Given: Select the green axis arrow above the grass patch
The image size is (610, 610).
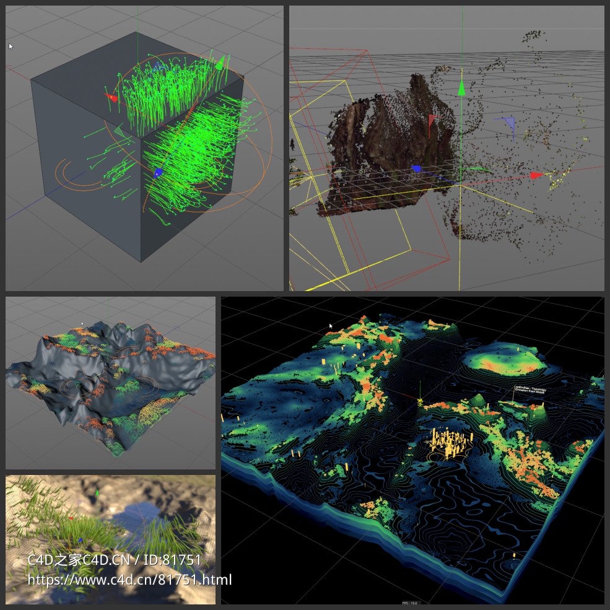Looking at the screenshot, I should pyautogui.click(x=97, y=492).
